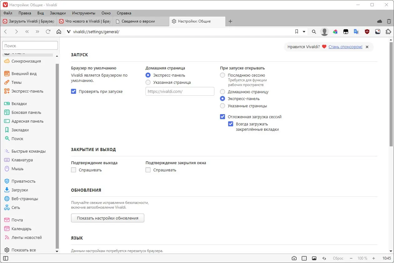Image resolution: width=394 pixels, height=263 pixels.
Task: Open the Справка menu
Action: pos(124,13)
